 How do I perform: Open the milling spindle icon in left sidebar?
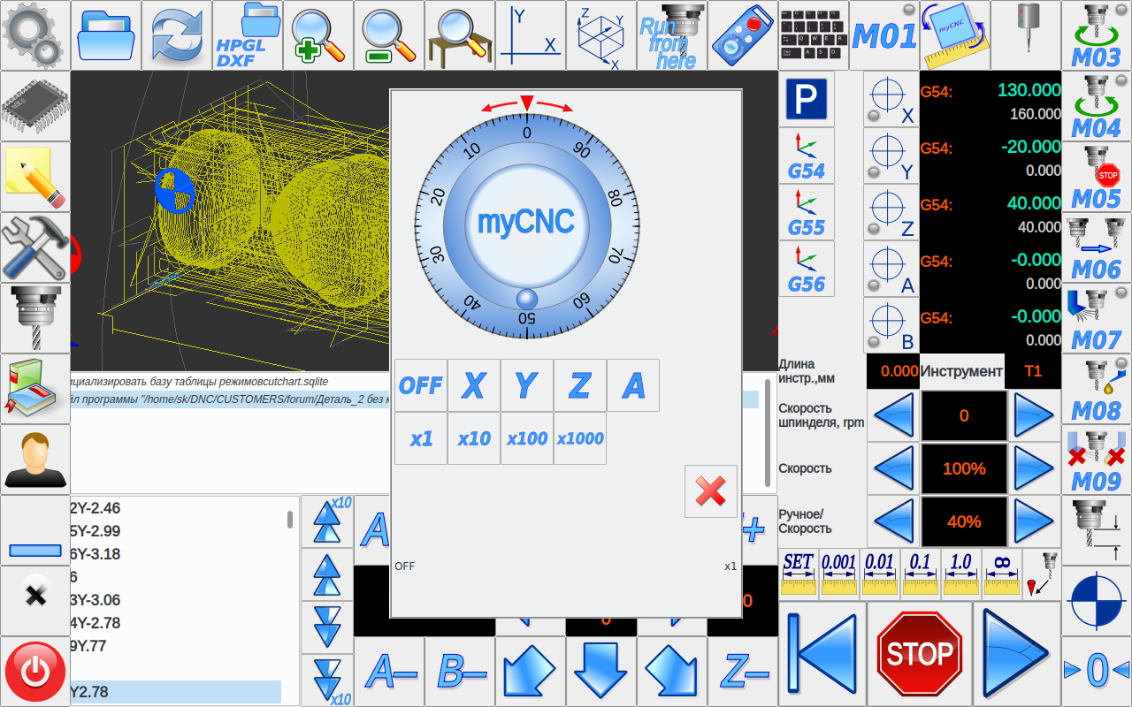tap(35, 318)
